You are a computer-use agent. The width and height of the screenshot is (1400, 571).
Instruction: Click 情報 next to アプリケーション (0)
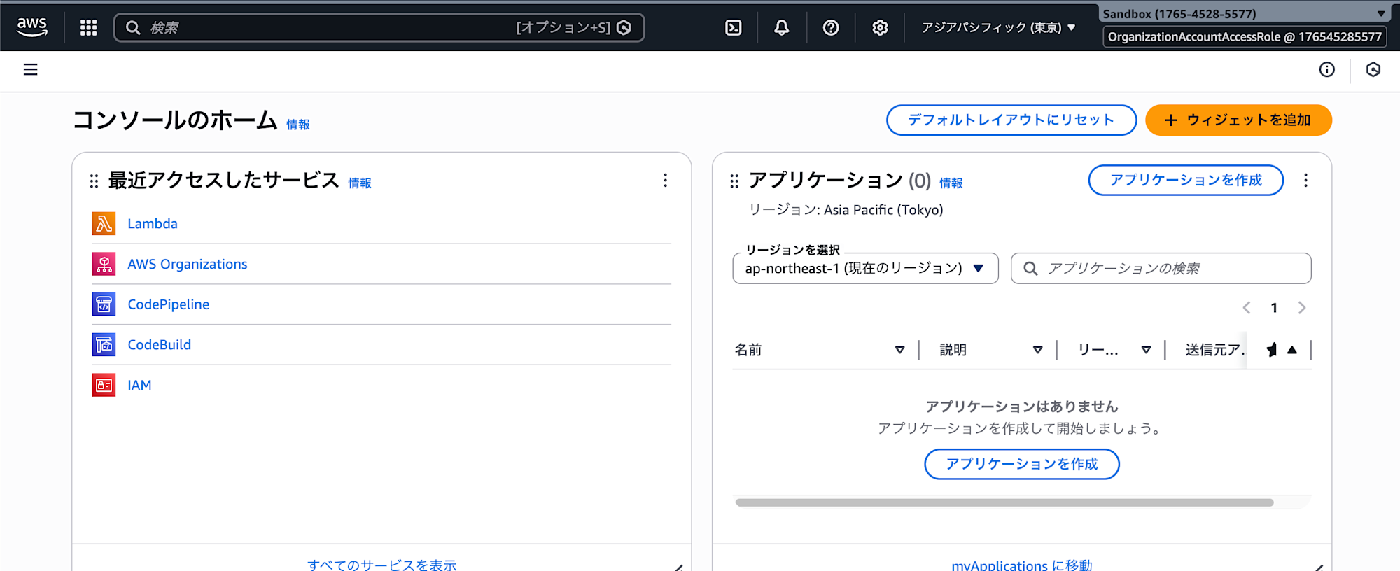(x=951, y=183)
